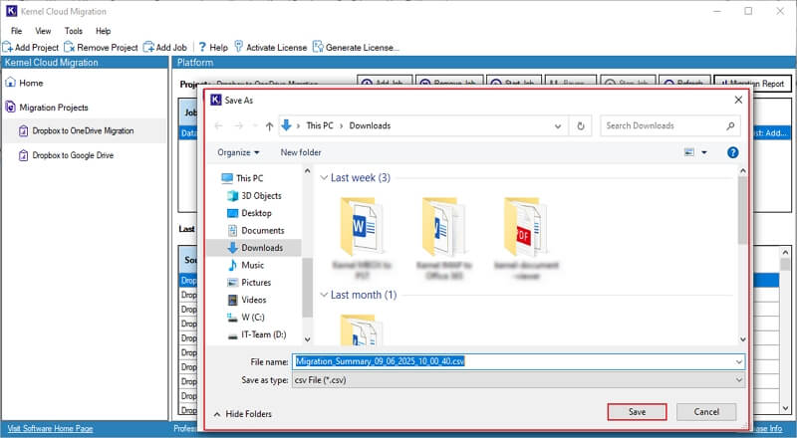Screen dimensions: 797x438
Task: Go up one folder level
Action: [269, 126]
